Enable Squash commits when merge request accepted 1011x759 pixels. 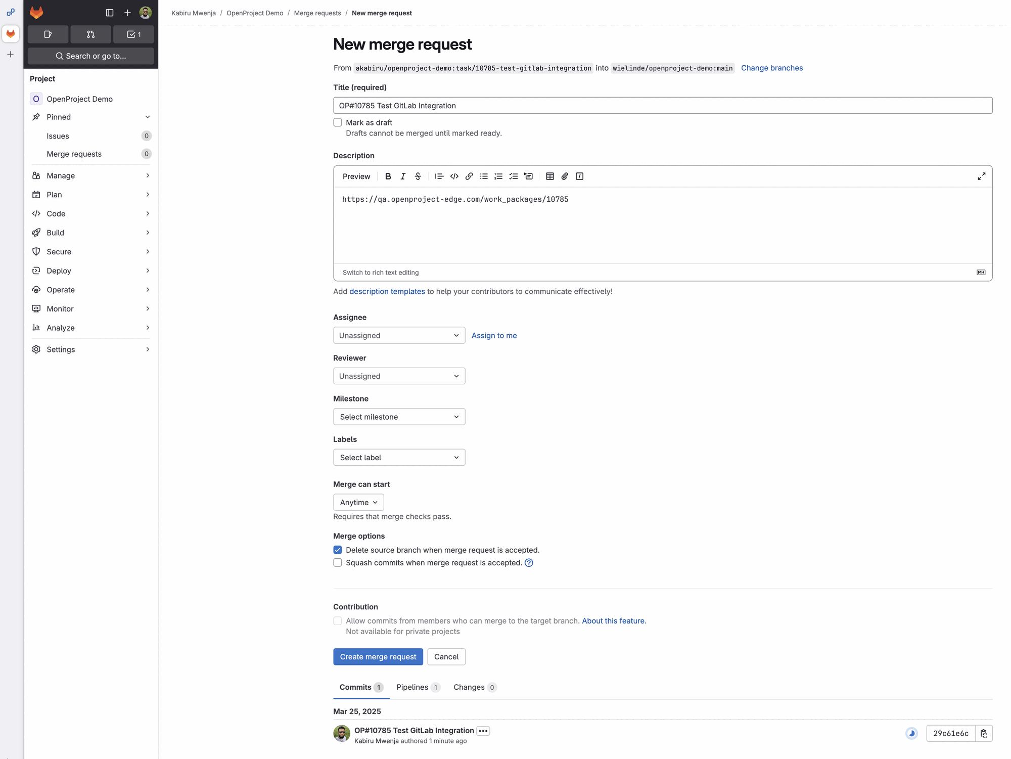[337, 562]
